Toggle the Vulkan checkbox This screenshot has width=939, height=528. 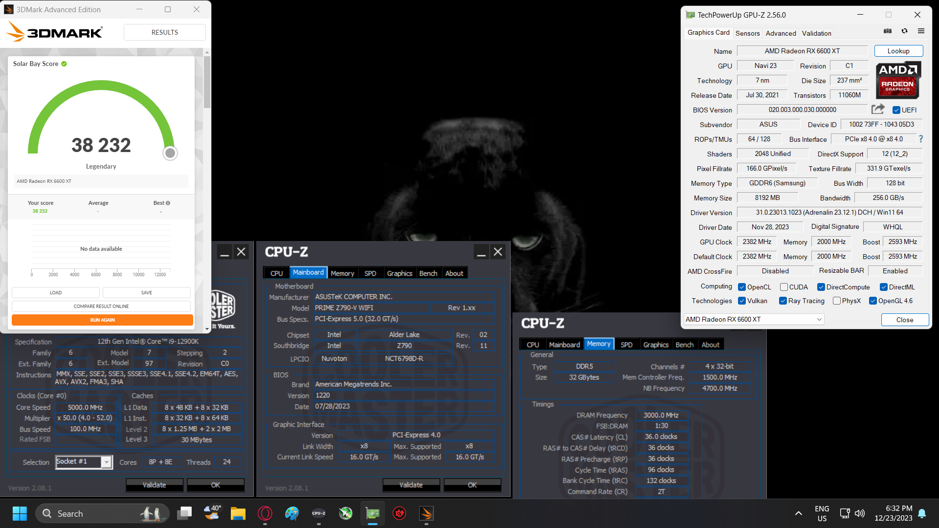pos(742,301)
